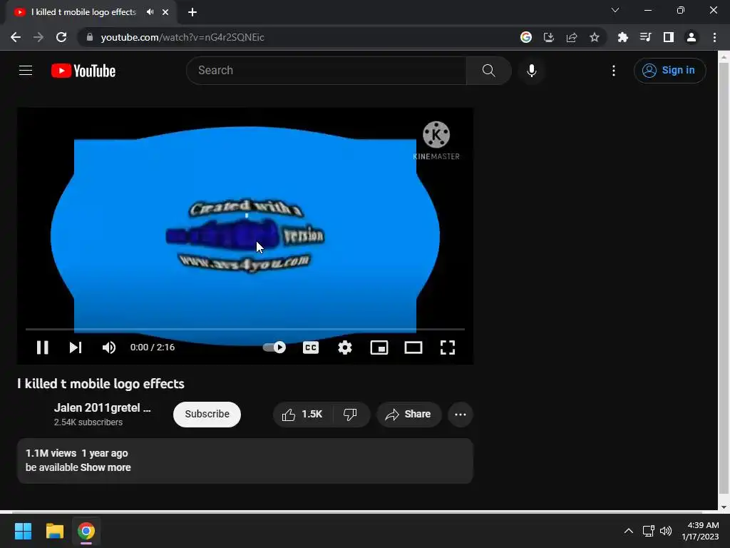The height and width of the screenshot is (548, 730).
Task: Share this video
Action: click(408, 415)
